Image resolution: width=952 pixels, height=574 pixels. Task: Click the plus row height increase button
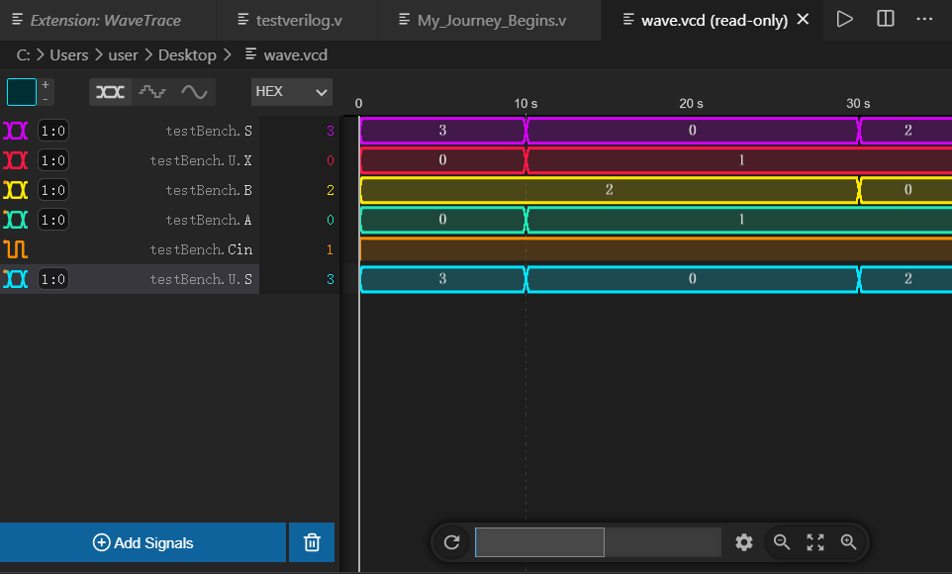point(45,85)
